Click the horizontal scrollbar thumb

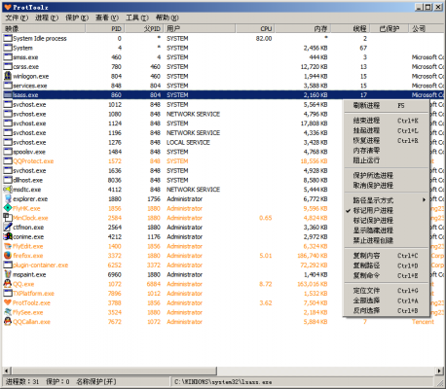click(x=113, y=371)
